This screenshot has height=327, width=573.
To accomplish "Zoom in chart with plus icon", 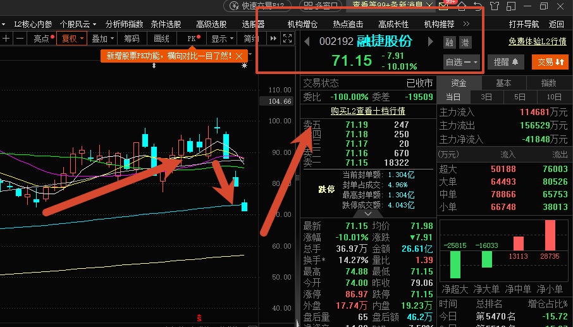I will coord(6,39).
